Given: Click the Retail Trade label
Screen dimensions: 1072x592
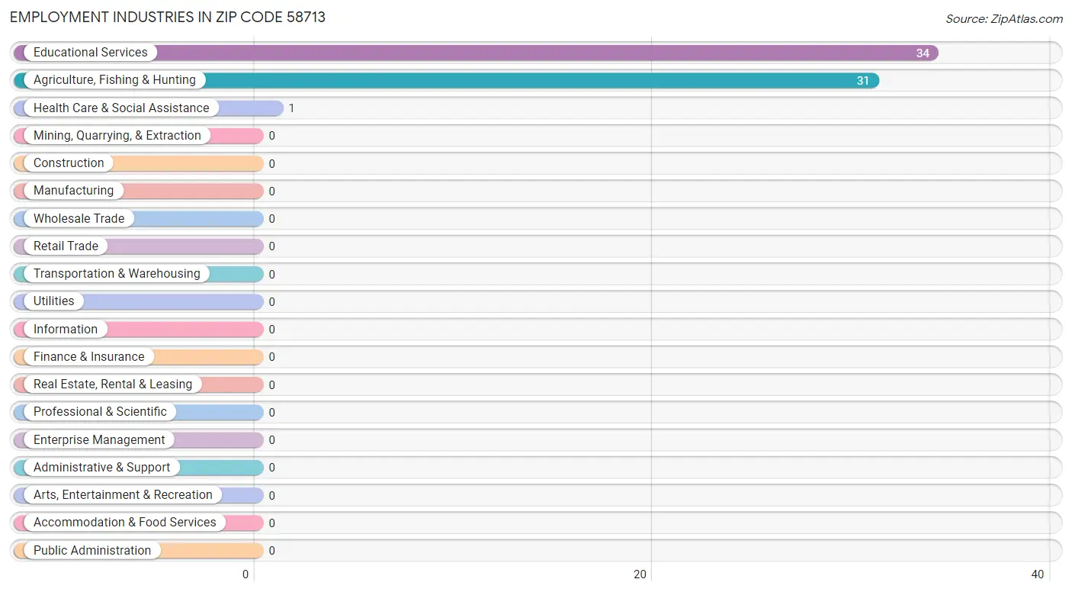Looking at the screenshot, I should click(66, 246).
